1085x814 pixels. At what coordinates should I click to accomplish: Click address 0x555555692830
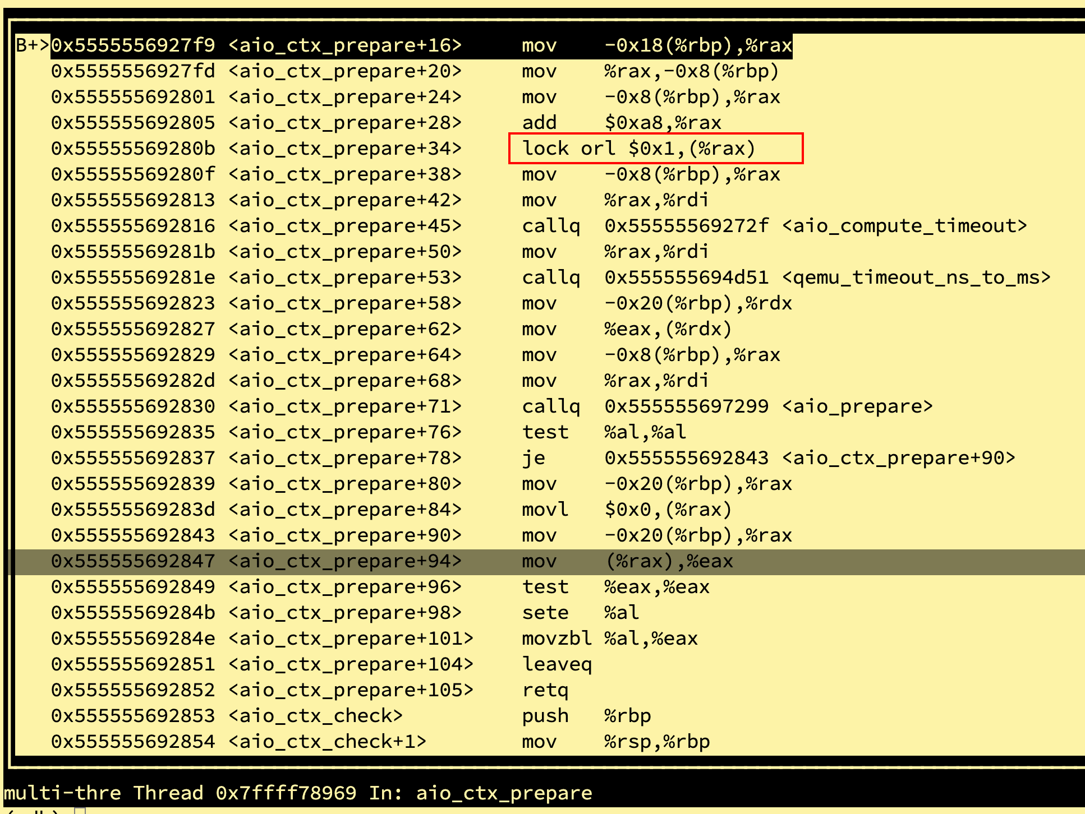133,406
